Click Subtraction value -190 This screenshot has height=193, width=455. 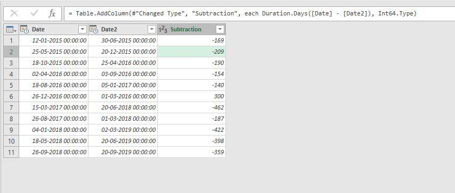[x=191, y=63]
